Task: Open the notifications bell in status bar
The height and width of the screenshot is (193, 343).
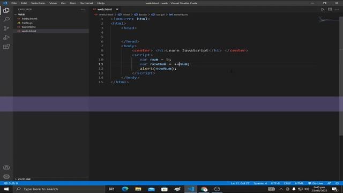Action: point(337,183)
